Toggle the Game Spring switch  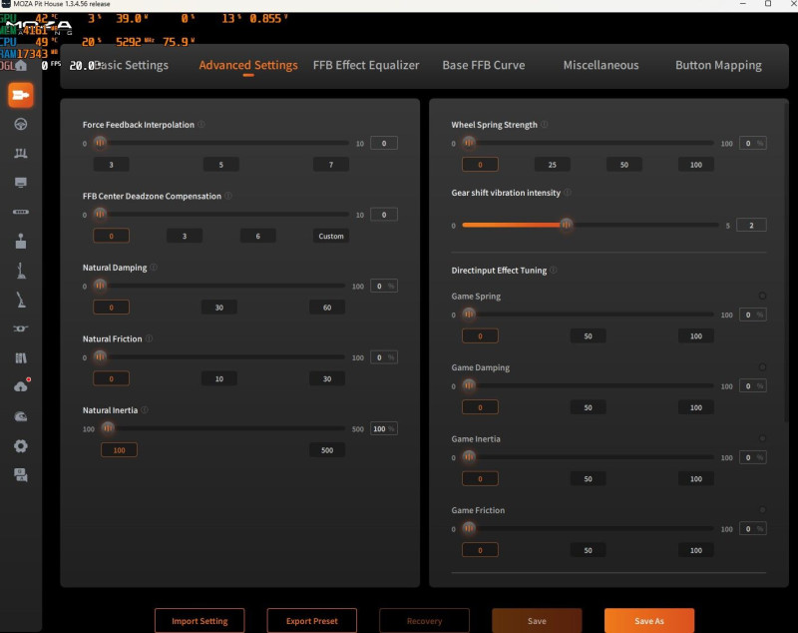coord(762,296)
